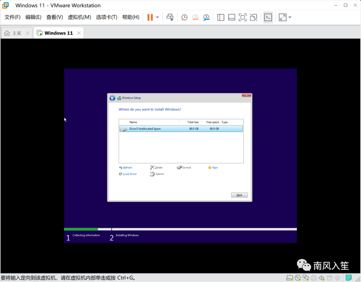The height and width of the screenshot is (282, 361).
Task: Click the Delete partition option
Action: 156,168
